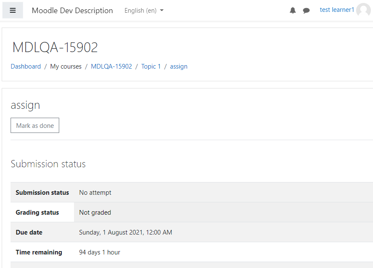Screen dimensions: 373x268
Task: Click the Moodle Dev Description site title
Action: click(72, 11)
